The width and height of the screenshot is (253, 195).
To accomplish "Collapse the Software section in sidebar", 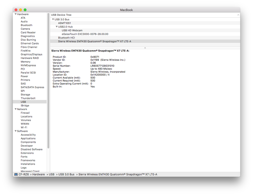I will (x=16, y=131).
